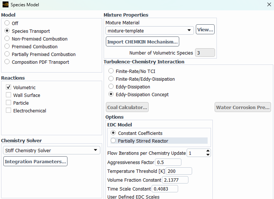Click the View mixture material button
The width and height of the screenshot is (274, 199).
205,30
